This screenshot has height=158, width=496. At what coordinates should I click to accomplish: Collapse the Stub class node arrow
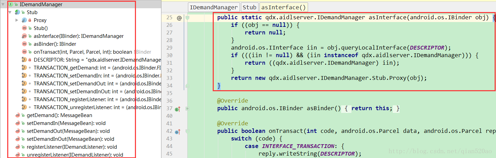pos(10,12)
